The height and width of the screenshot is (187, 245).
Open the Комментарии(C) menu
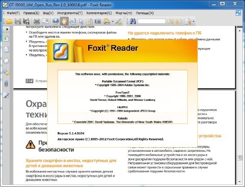point(99,13)
